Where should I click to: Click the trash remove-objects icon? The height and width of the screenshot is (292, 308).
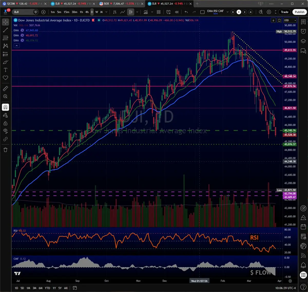tap(5, 150)
